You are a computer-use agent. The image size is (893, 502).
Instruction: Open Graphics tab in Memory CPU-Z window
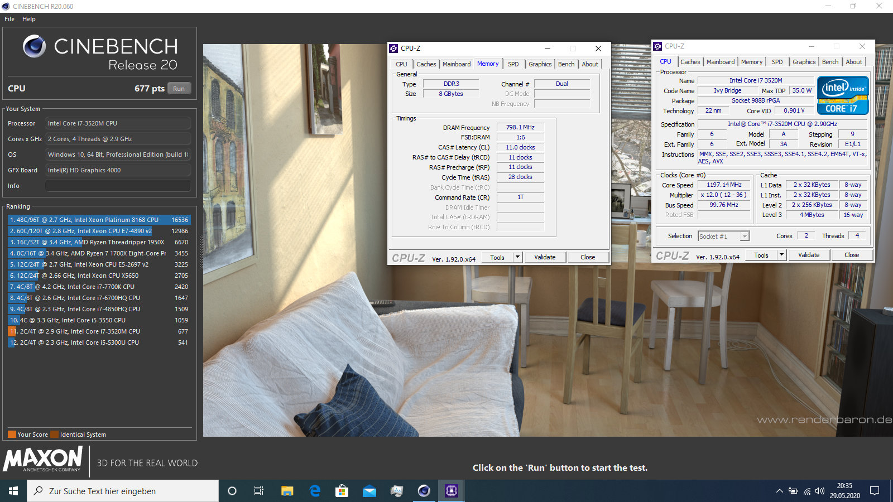(540, 64)
